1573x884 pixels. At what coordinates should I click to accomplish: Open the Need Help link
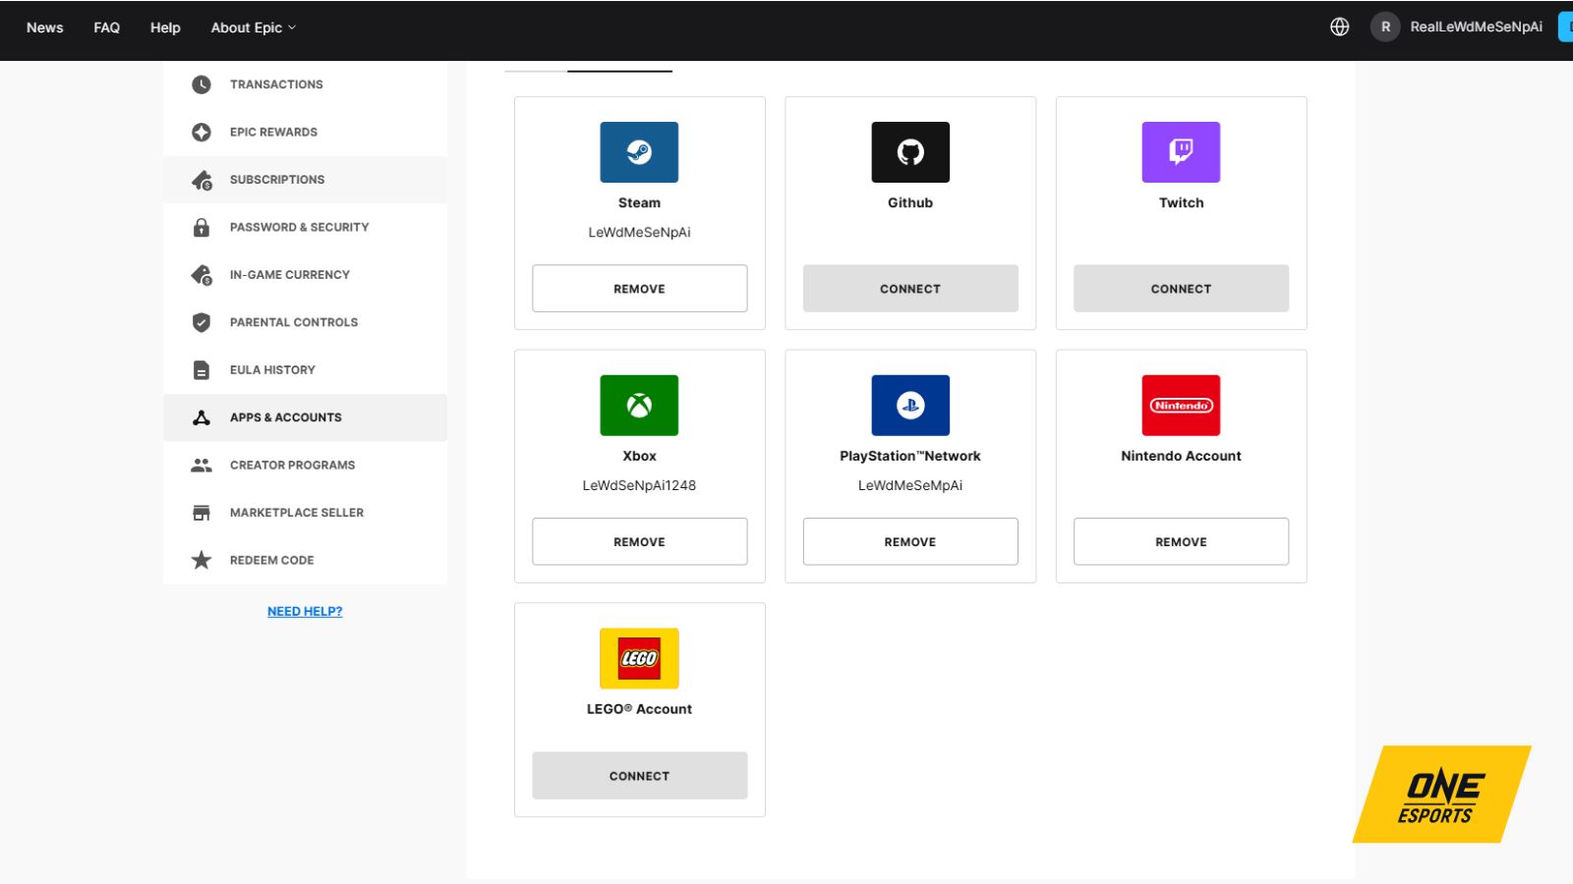click(305, 611)
